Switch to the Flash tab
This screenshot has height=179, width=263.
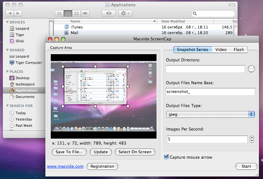239,50
